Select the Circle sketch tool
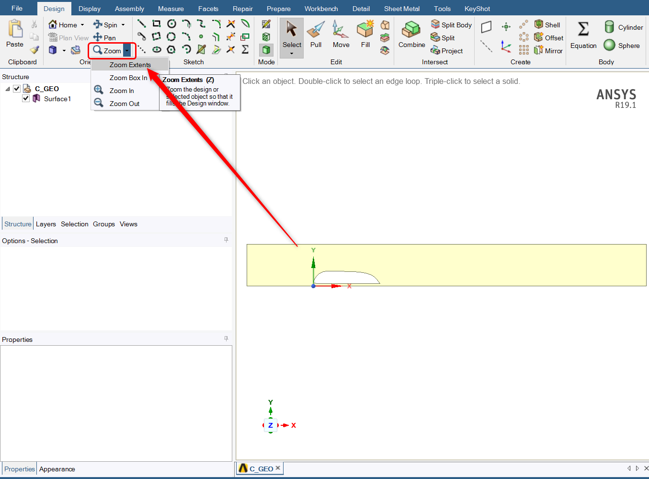This screenshot has height=479, width=649. point(171,23)
